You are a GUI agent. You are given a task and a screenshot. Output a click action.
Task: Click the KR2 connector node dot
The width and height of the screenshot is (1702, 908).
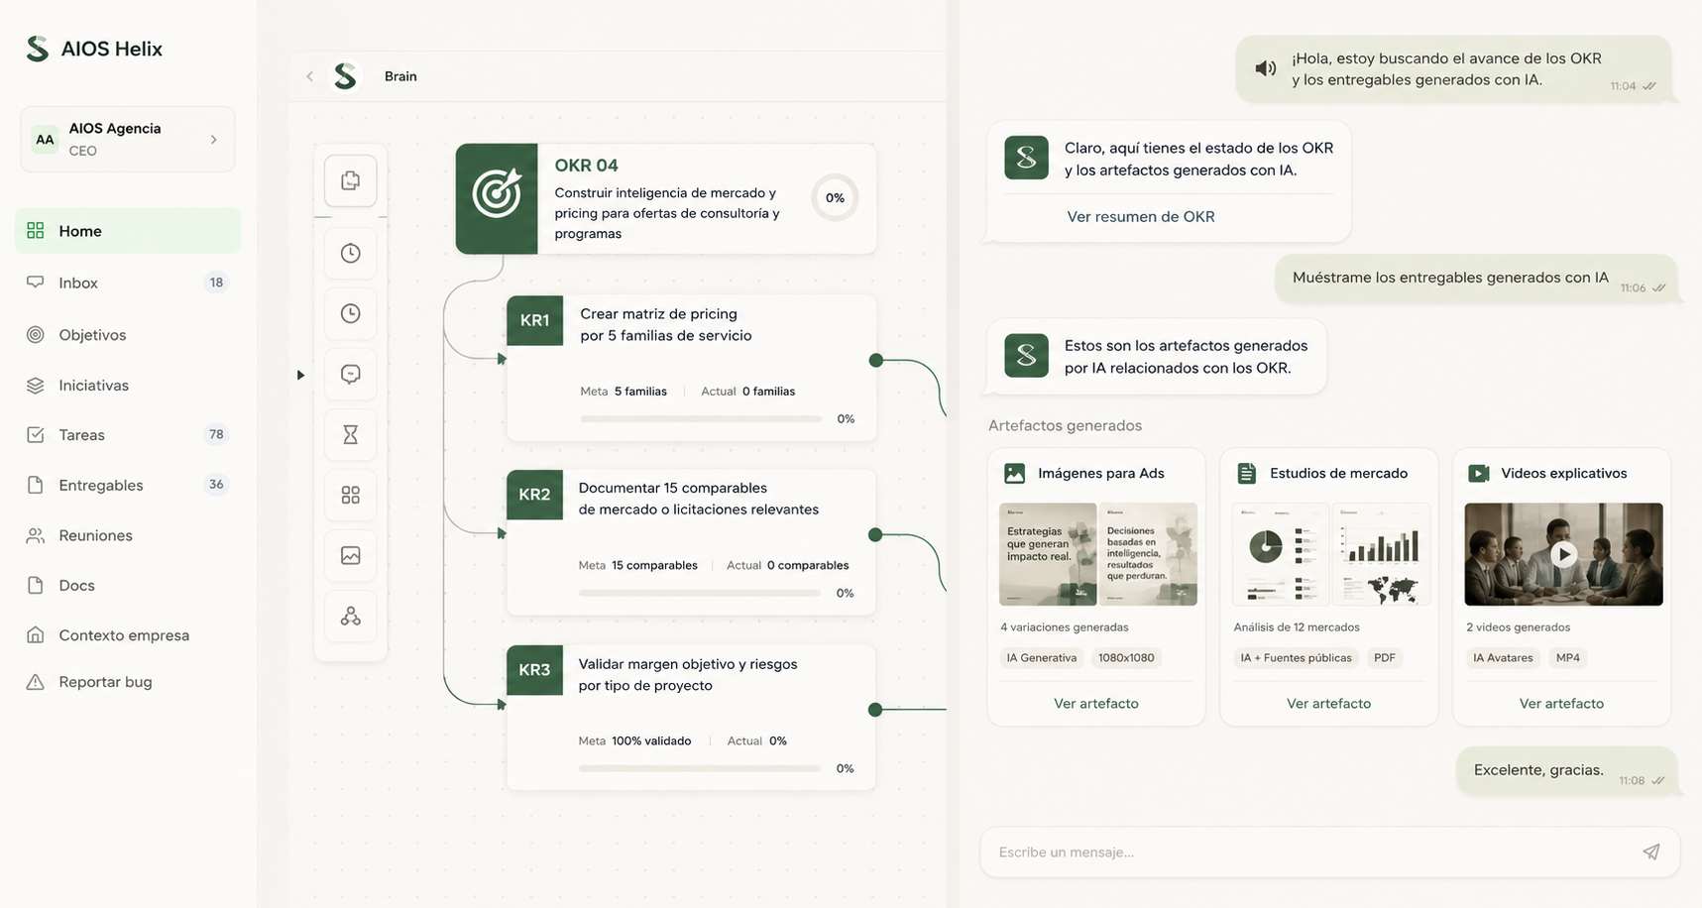(875, 534)
